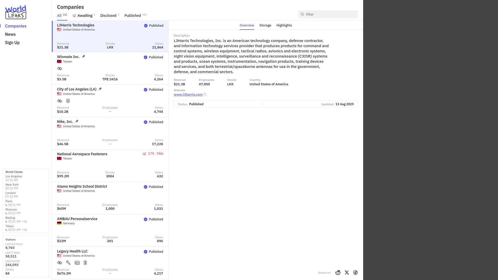Click the Los Angeles 11:51 AM clock
498x280 pixels.
[x=14, y=178]
